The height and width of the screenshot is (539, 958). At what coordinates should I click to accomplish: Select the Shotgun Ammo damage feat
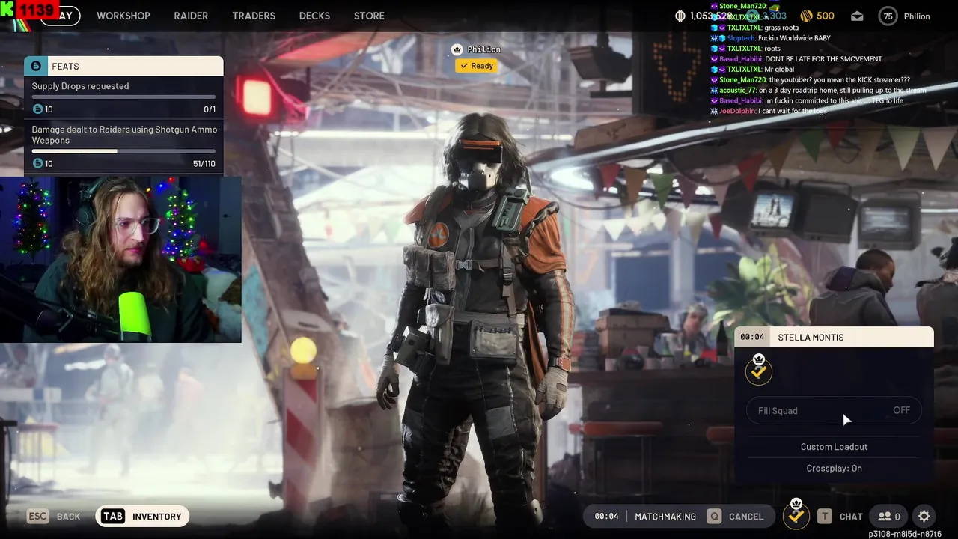(123, 146)
